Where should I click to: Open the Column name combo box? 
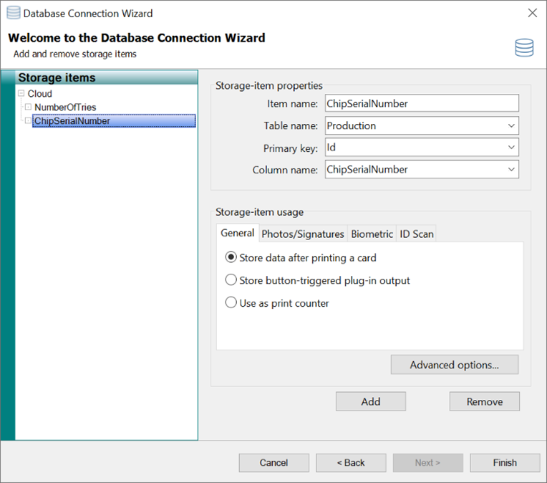pyautogui.click(x=511, y=170)
